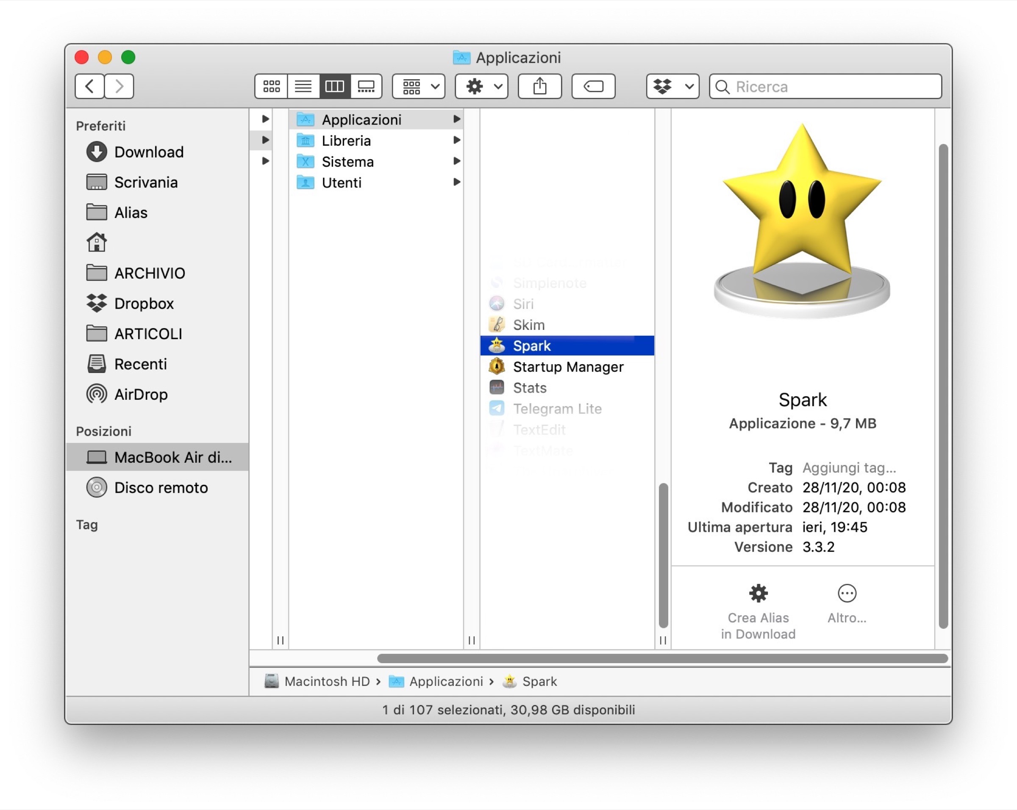1017x810 pixels.
Task: Open Download in the sidebar
Action: click(x=149, y=152)
